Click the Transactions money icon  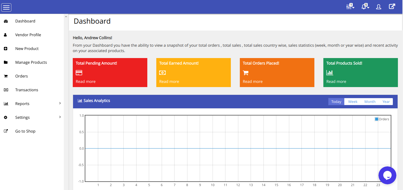click(6, 90)
